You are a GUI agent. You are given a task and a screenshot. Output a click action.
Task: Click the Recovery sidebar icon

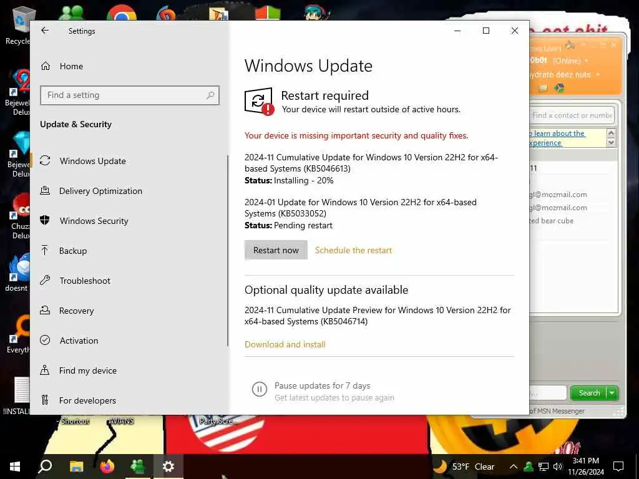[x=45, y=310]
